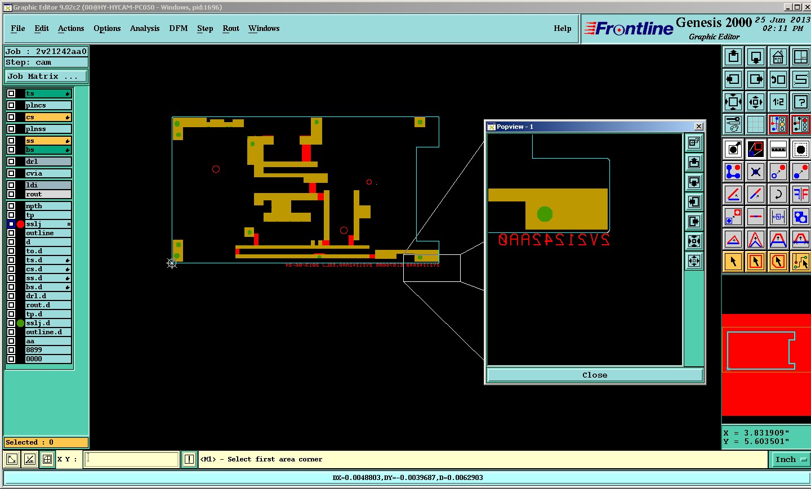
Task: Toggle the grid display icon
Action: pos(756,124)
